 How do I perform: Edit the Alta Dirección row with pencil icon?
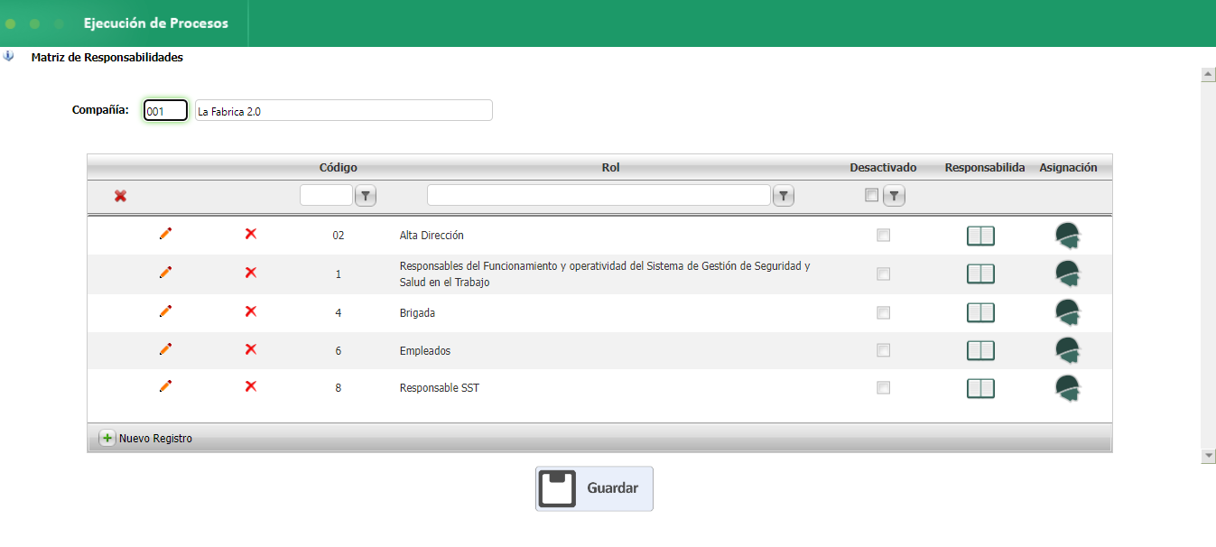coord(165,234)
